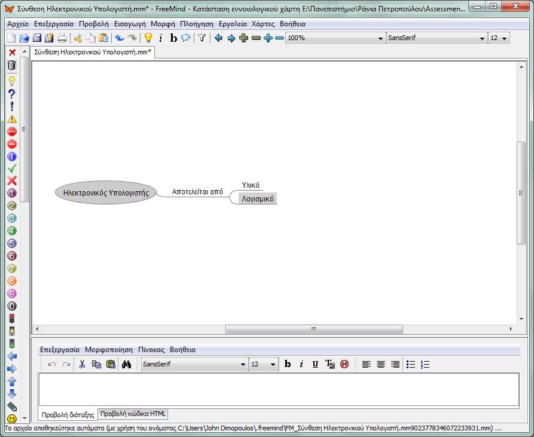
Task: Open the text color picker in the note editor
Action: coord(329,364)
